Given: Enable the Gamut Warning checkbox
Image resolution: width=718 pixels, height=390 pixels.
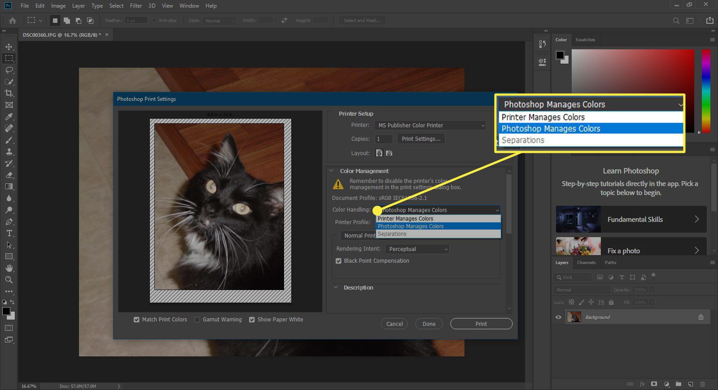Looking at the screenshot, I should tap(197, 320).
